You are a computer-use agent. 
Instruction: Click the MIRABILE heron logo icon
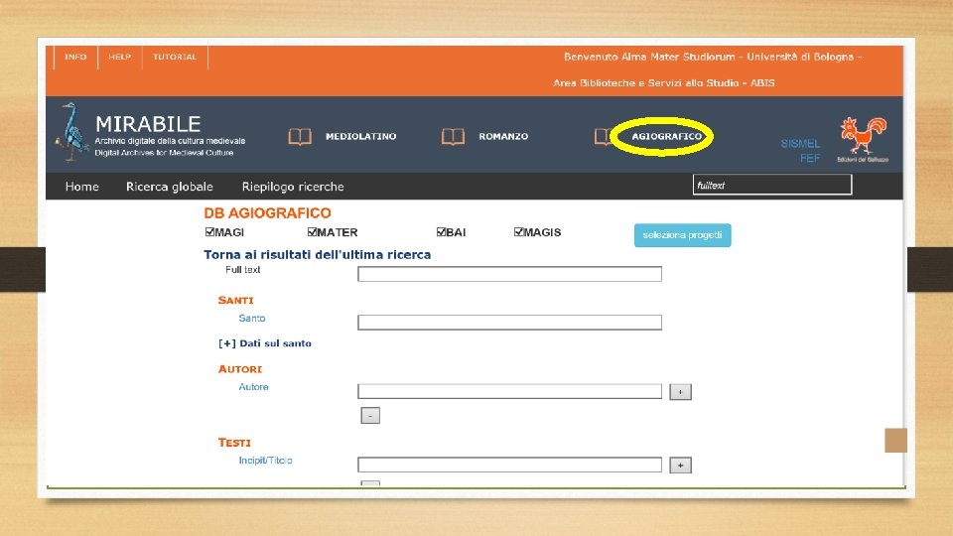click(72, 132)
